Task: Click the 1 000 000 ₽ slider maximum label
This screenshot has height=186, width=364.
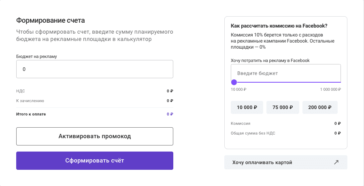Action: click(330, 89)
